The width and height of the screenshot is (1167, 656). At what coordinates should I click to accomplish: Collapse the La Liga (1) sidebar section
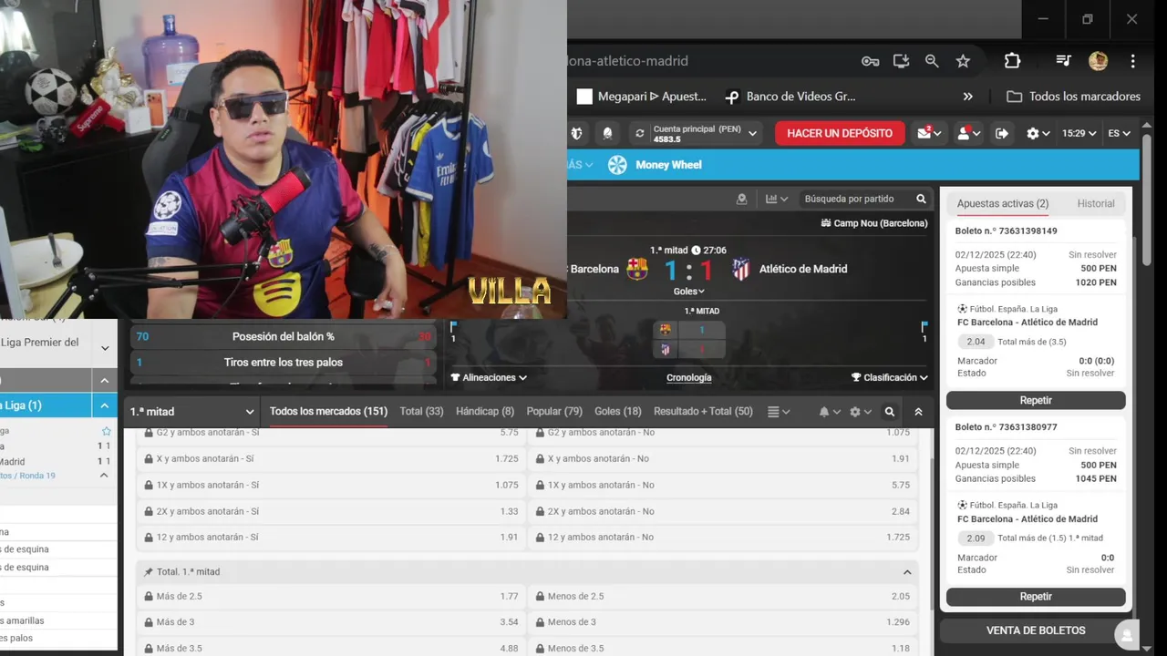click(x=105, y=405)
